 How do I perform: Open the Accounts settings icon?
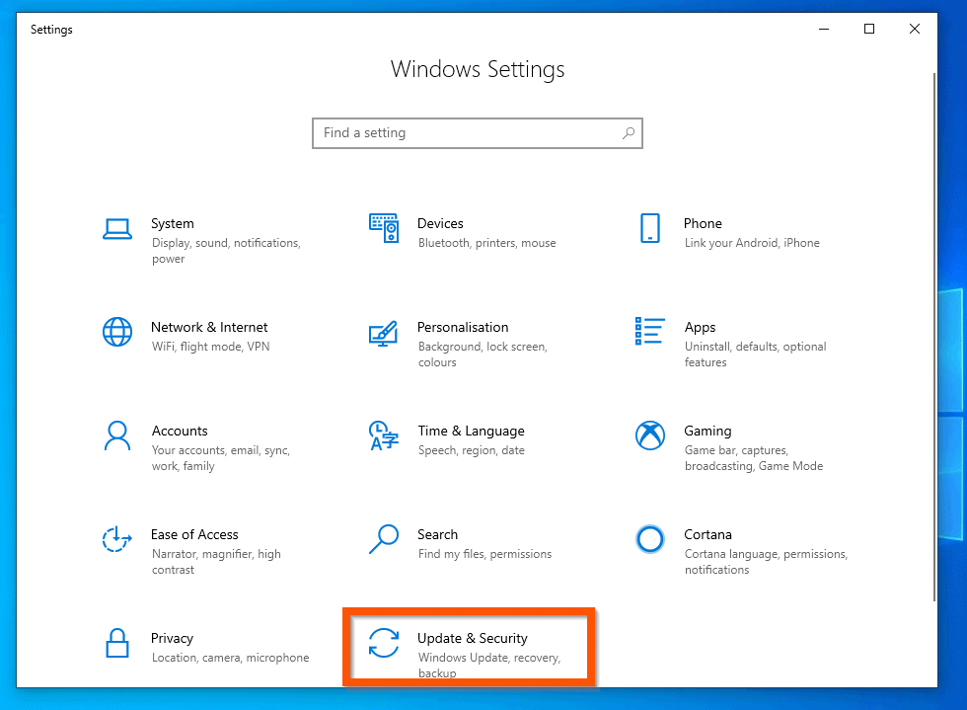[117, 435]
